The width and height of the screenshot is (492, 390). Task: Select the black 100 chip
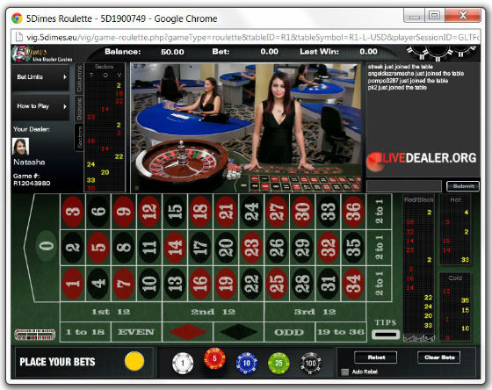pos(310,364)
